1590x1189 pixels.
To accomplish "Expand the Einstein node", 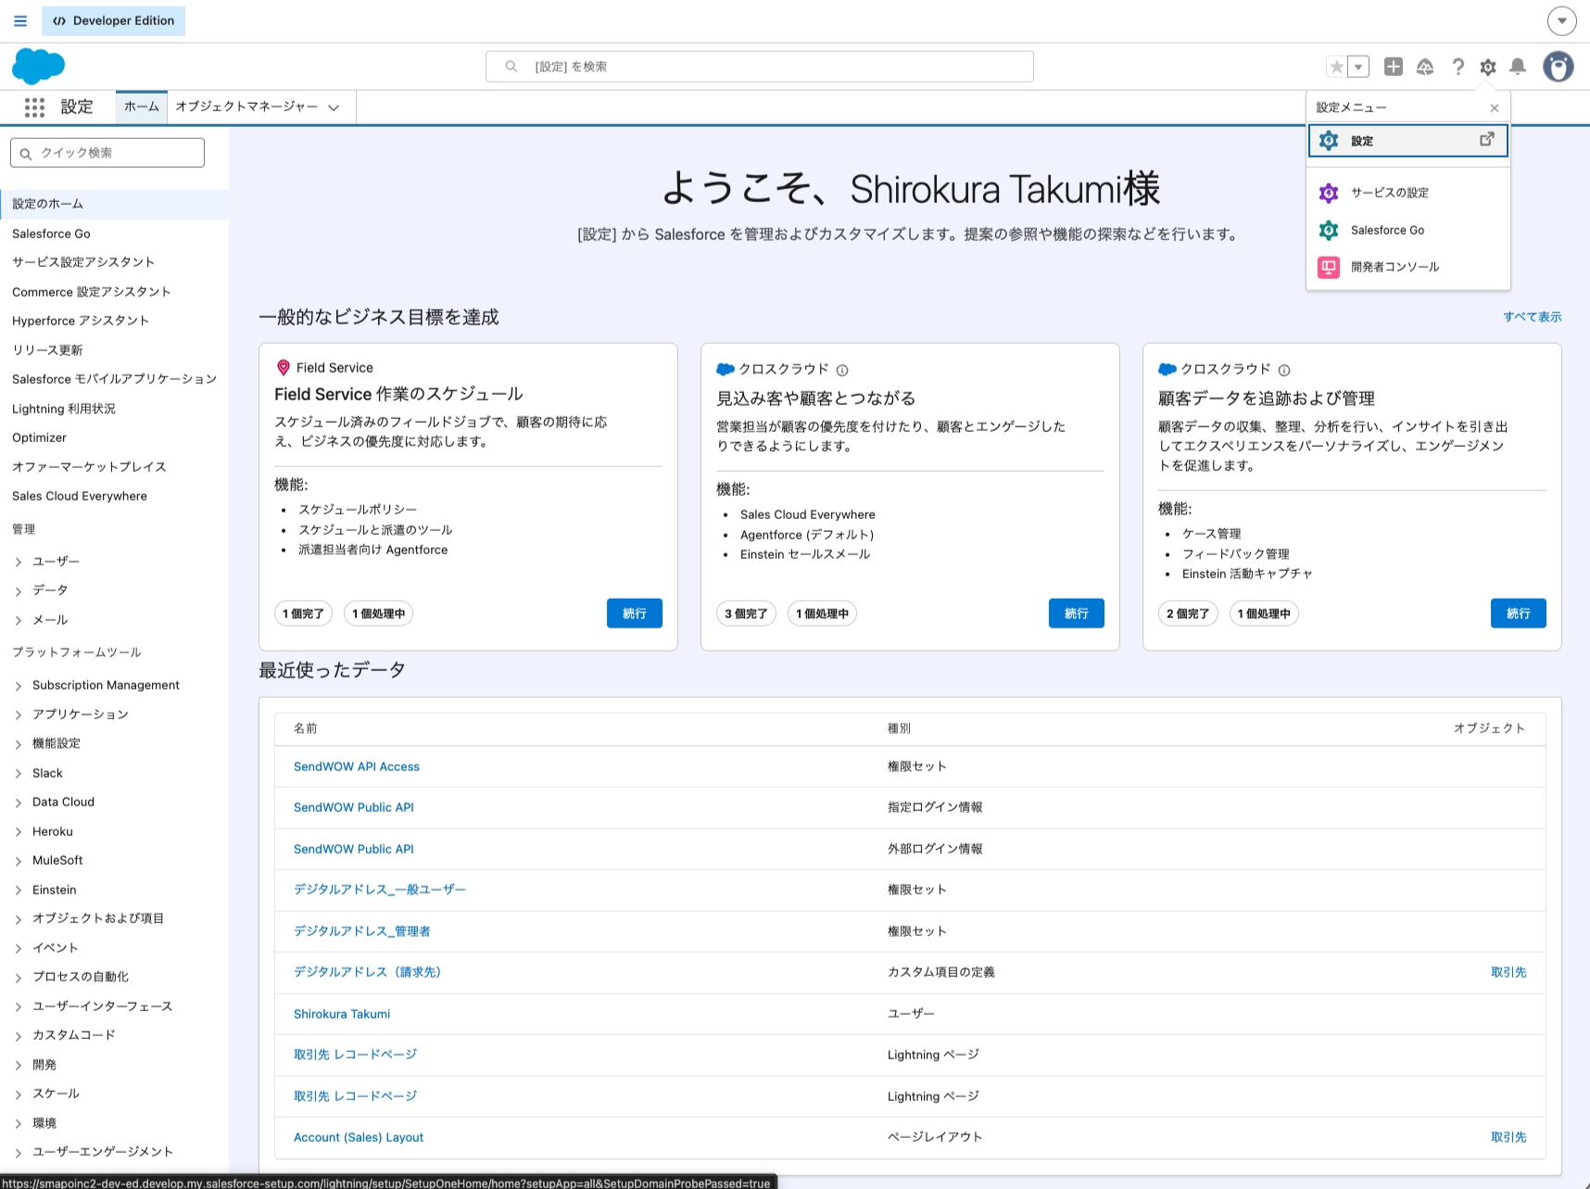I will [x=18, y=891].
